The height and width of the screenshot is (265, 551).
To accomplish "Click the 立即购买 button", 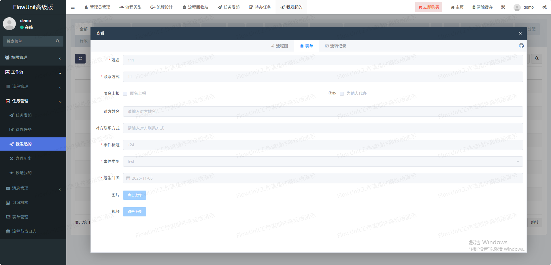I will point(429,7).
